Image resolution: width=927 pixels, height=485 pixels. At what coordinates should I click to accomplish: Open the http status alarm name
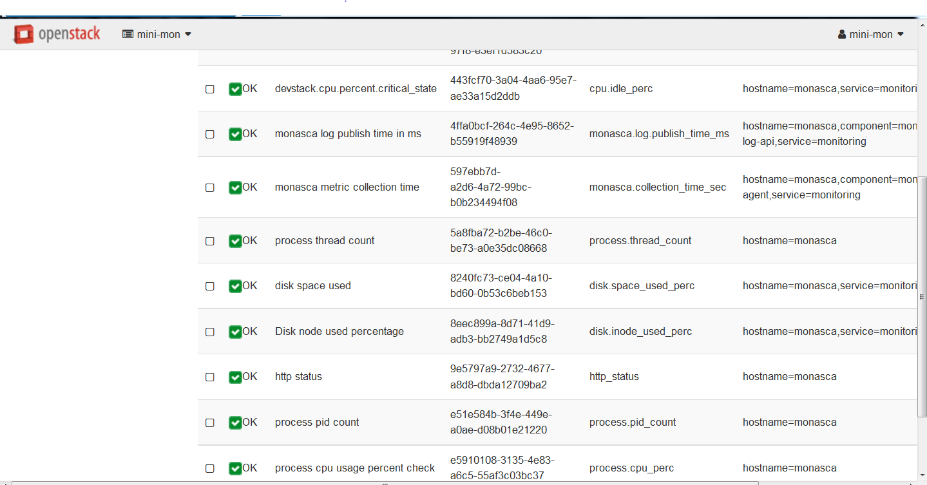click(298, 377)
